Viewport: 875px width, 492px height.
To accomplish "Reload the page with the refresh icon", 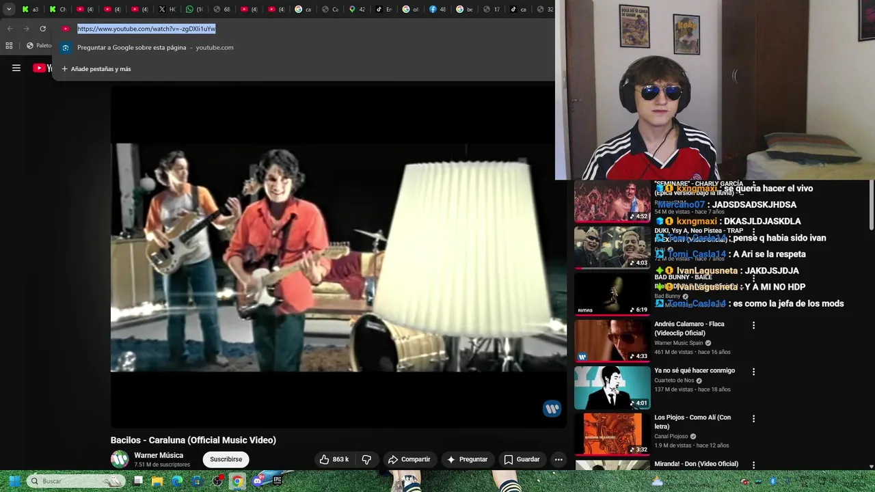I will click(x=42, y=29).
